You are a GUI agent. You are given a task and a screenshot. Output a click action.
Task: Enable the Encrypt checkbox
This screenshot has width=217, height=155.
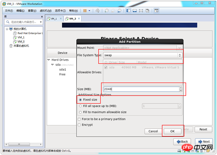pos(79,125)
